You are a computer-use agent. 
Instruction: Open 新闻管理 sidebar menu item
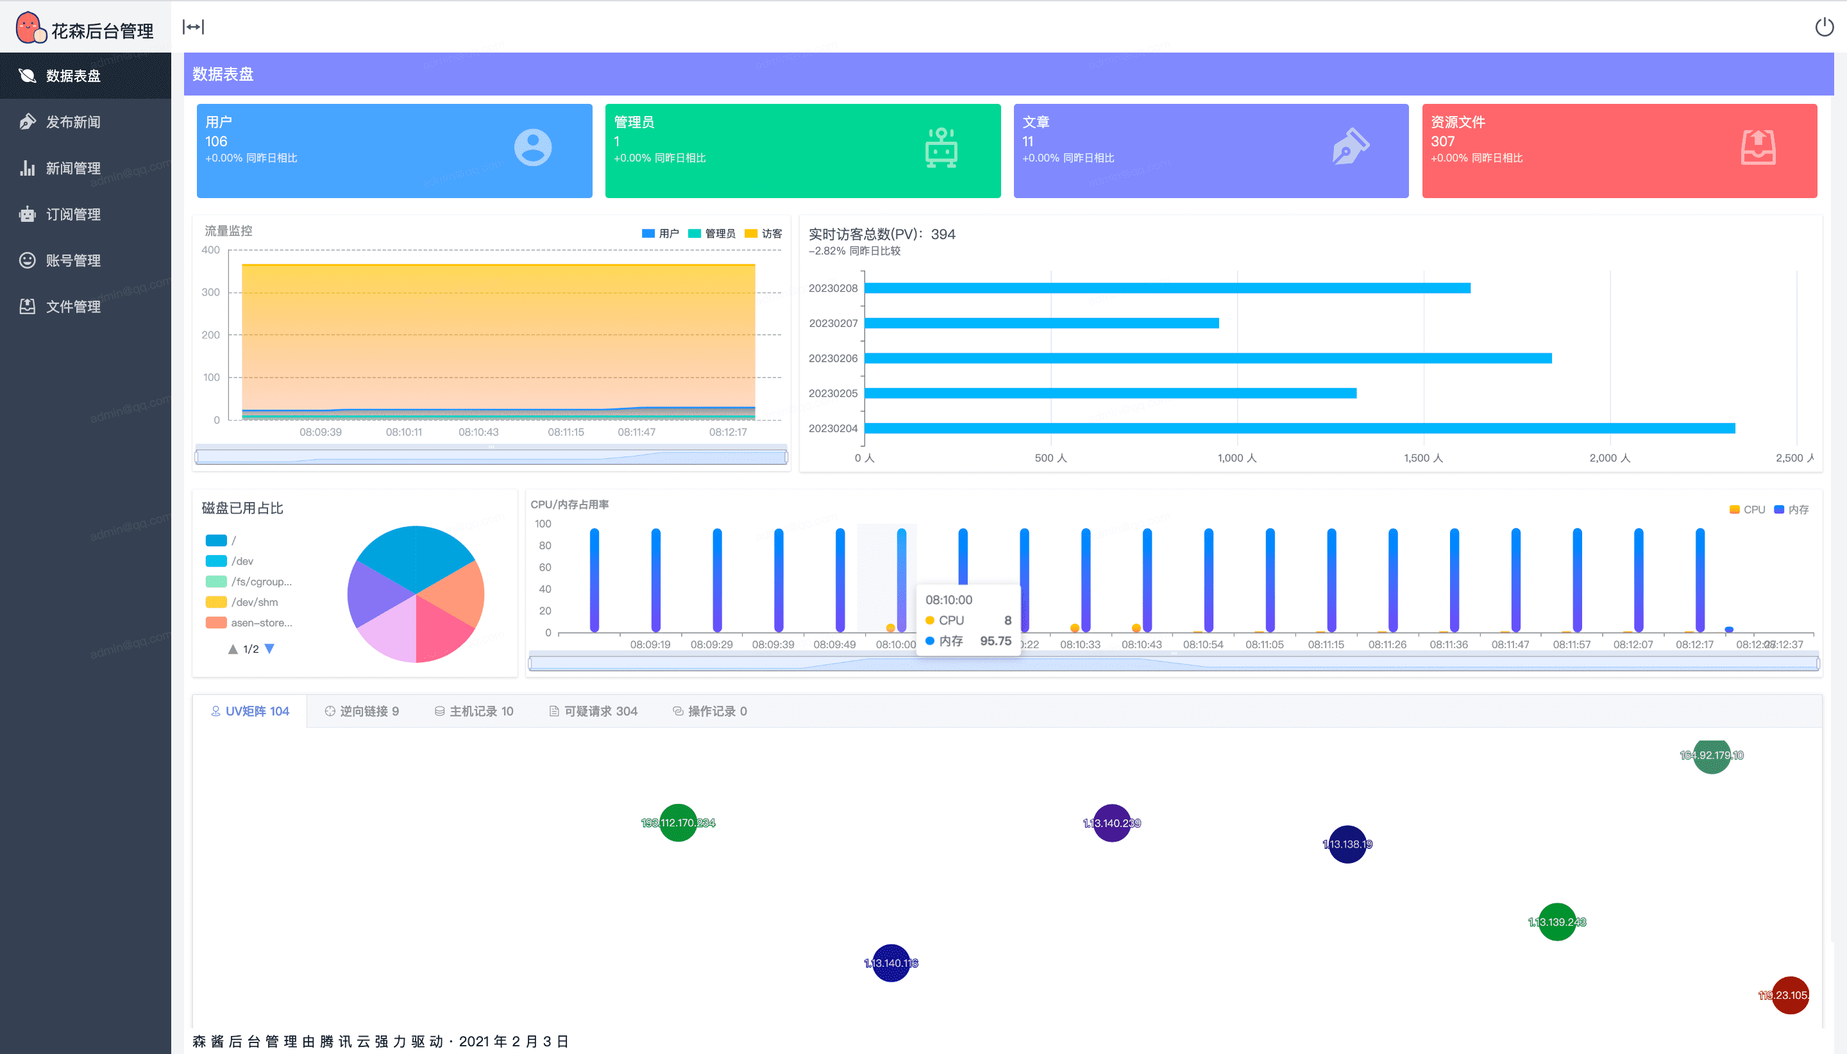tap(85, 168)
